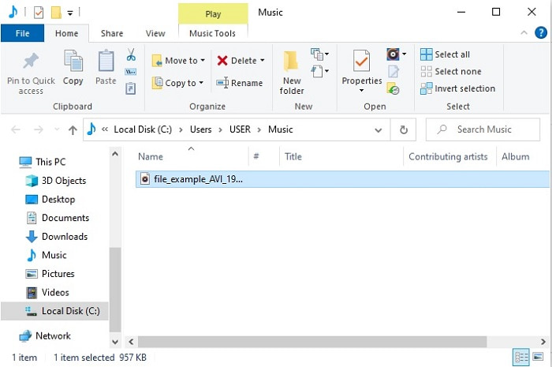Image resolution: width=552 pixels, height=367 pixels.
Task: Click New folder icon in Quick Access Toolbar
Action: [x=56, y=13]
